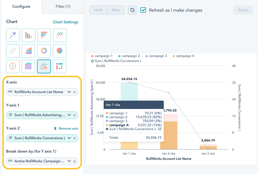
Task: Uncheck Refresh as I make changes
Action: tap(143, 10)
